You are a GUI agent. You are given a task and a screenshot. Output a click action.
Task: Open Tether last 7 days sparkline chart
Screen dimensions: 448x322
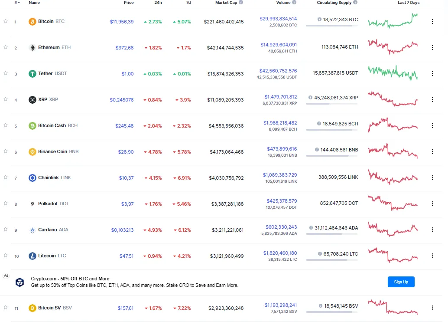(x=393, y=73)
